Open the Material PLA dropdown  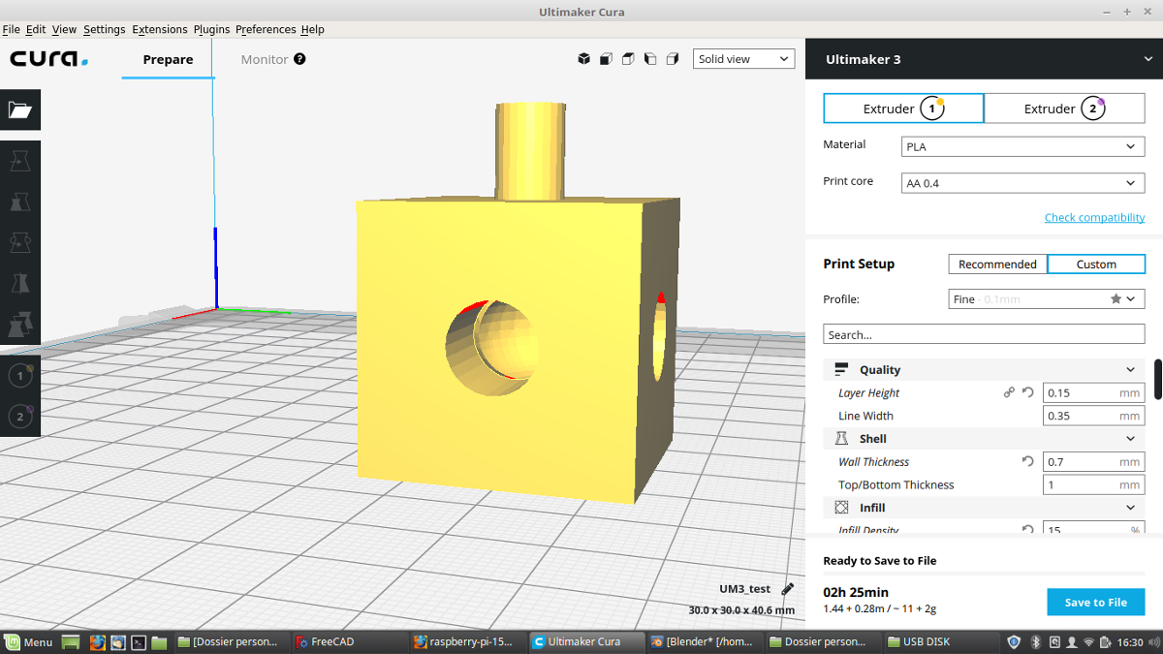[1022, 146]
